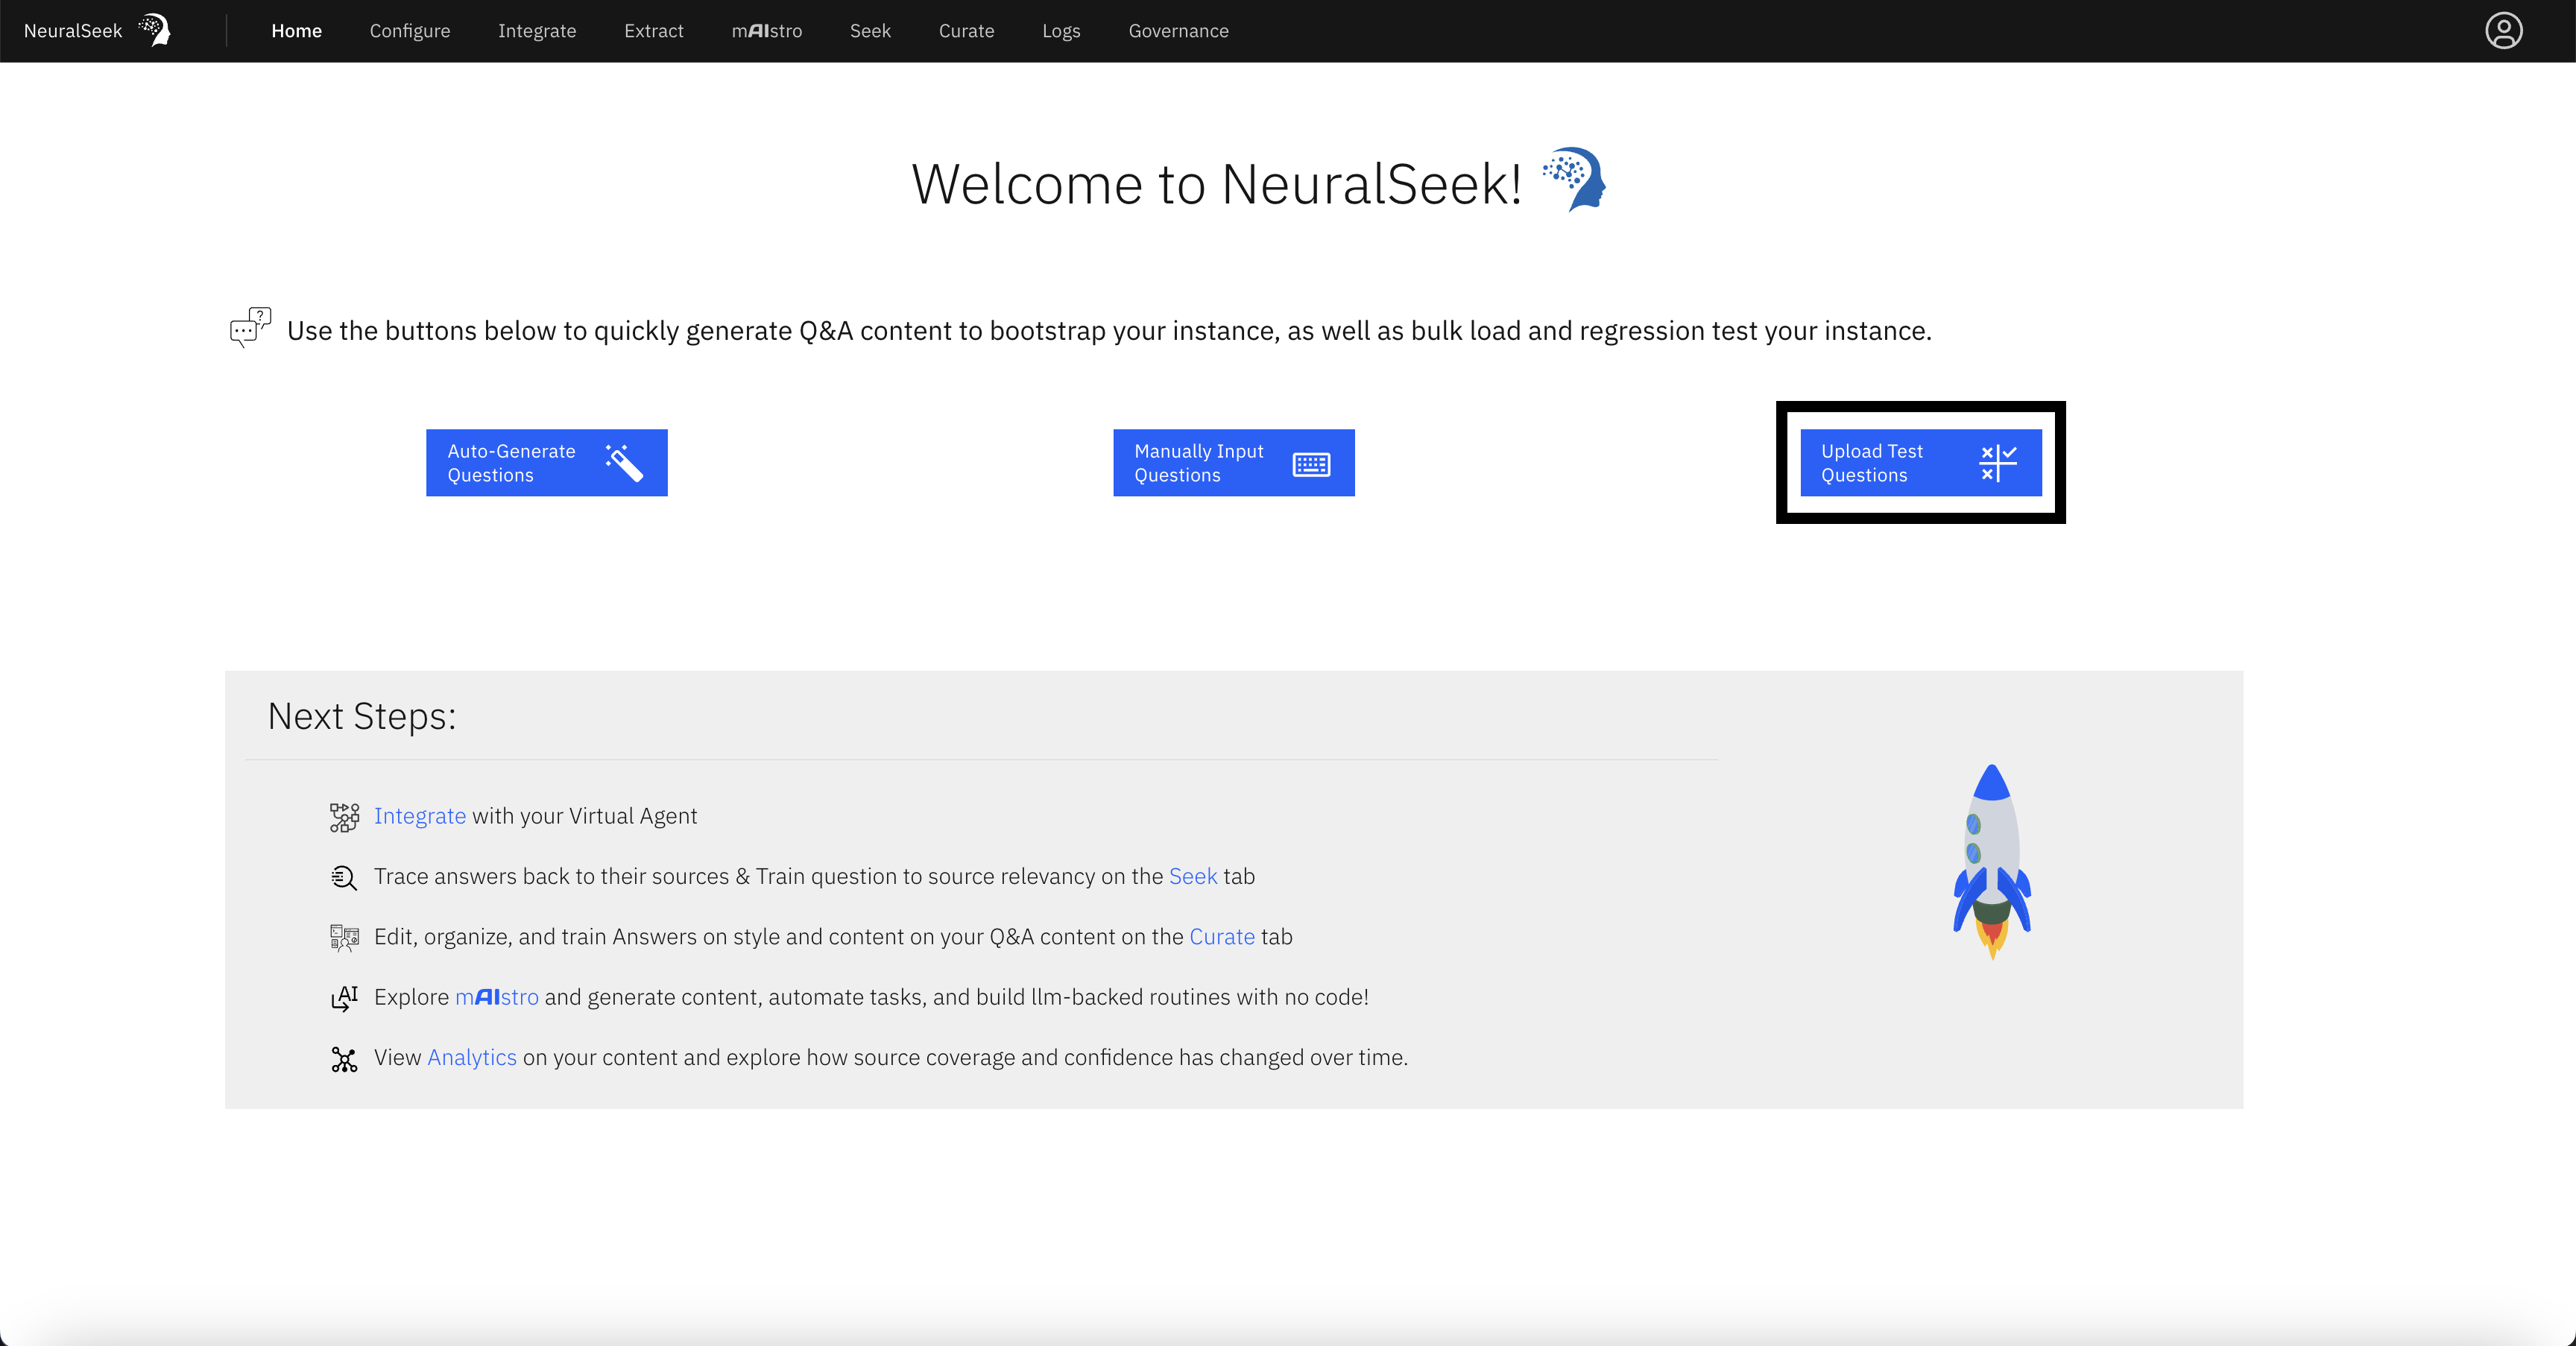Switch to the Integrate tab in the navbar
This screenshot has width=2576, height=1346.
537,31
